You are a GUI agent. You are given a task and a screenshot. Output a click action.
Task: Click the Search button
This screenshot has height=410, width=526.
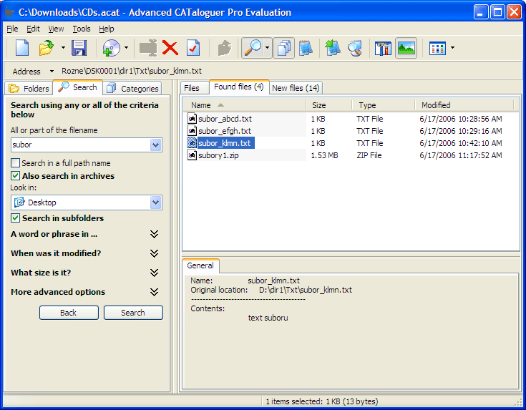pos(133,313)
